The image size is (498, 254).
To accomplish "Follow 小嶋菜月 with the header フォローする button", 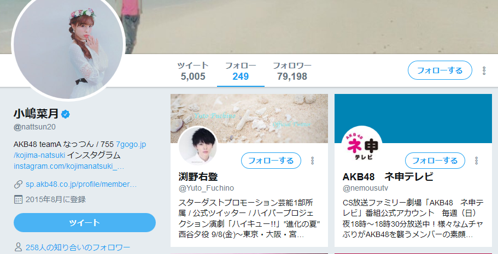I will point(440,70).
